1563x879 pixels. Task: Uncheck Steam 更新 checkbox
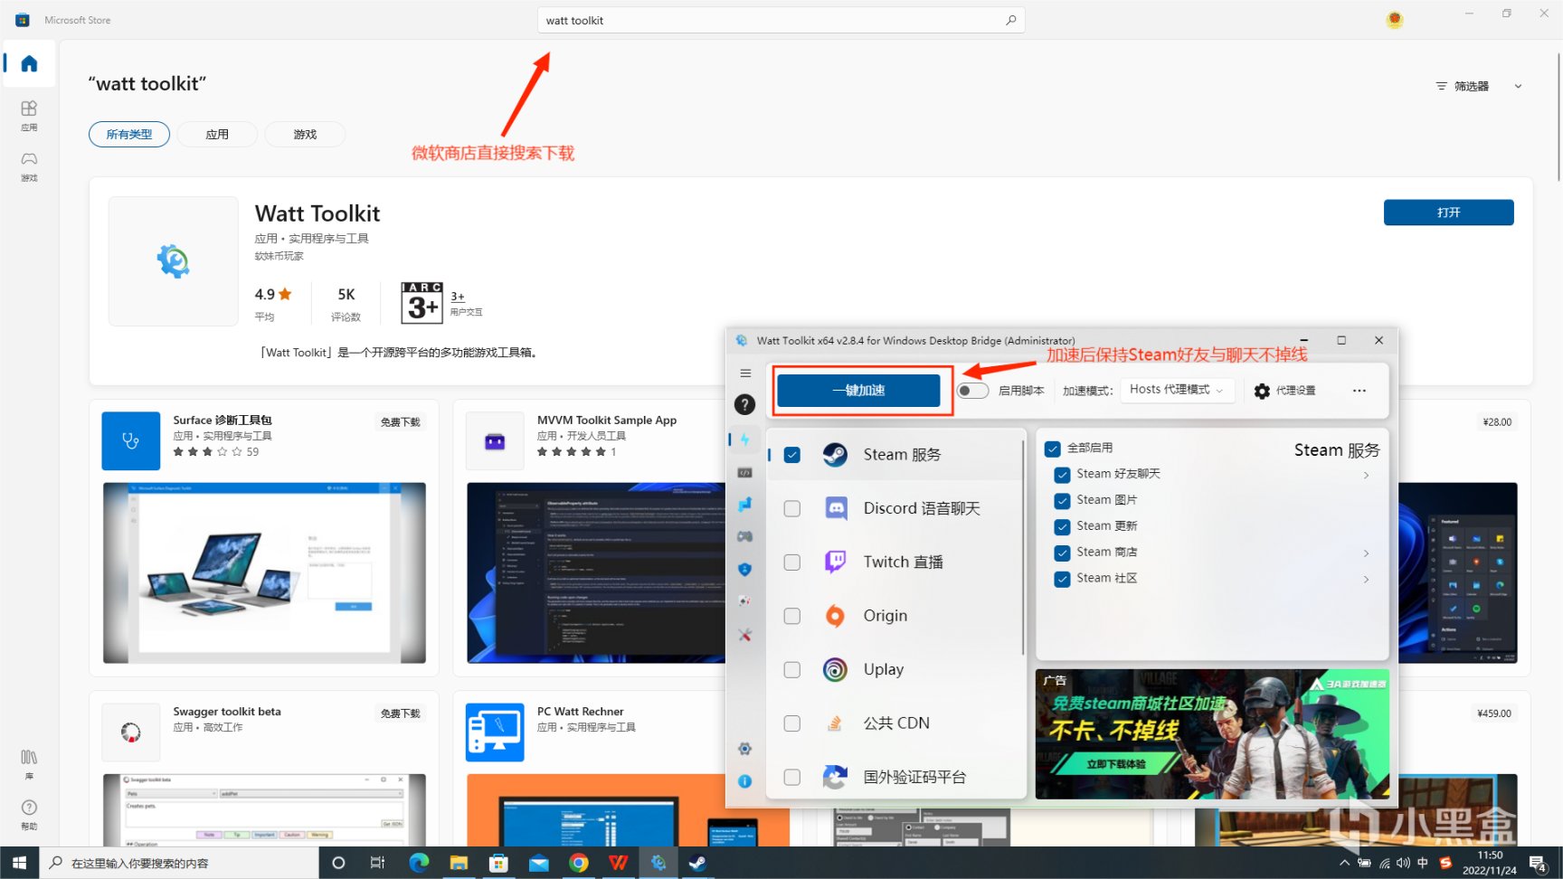(1063, 526)
